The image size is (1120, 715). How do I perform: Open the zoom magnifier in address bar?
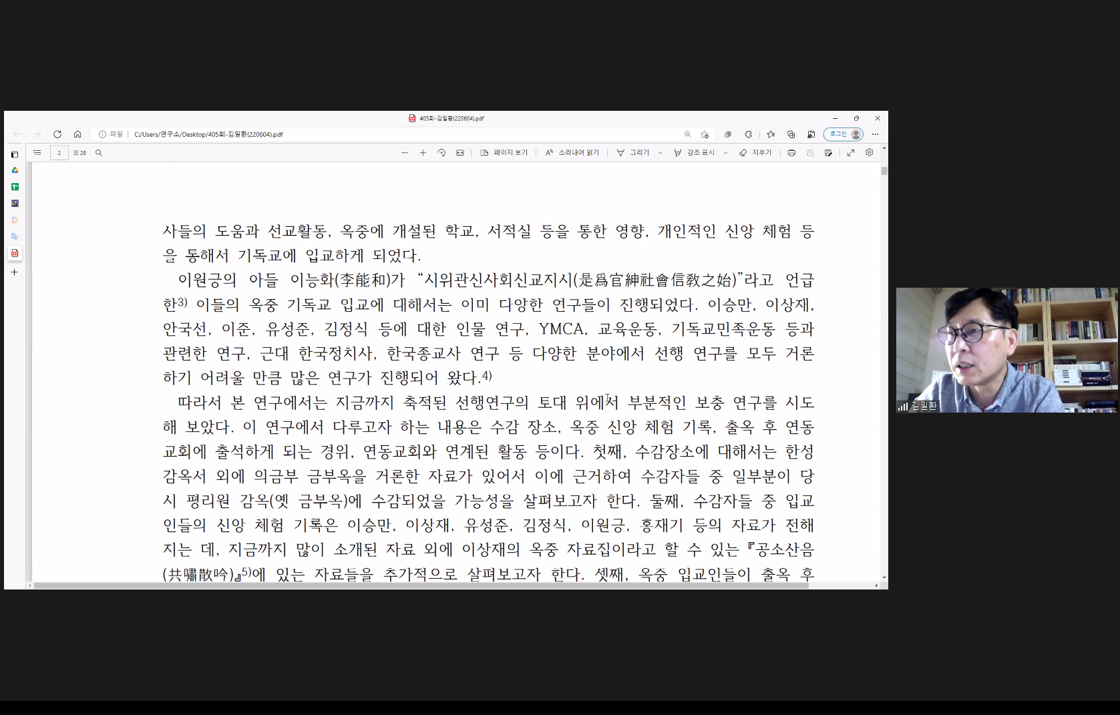tap(688, 134)
